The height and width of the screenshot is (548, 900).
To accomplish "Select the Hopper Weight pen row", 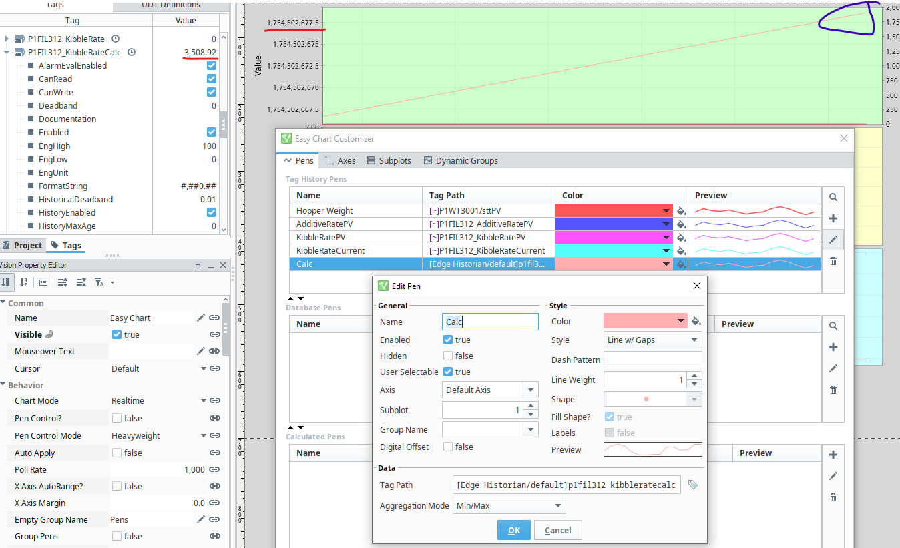I will (555, 210).
